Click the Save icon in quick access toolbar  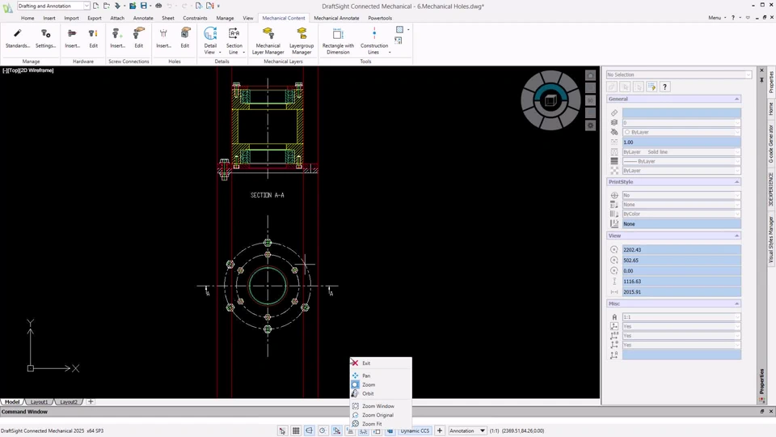(x=144, y=6)
